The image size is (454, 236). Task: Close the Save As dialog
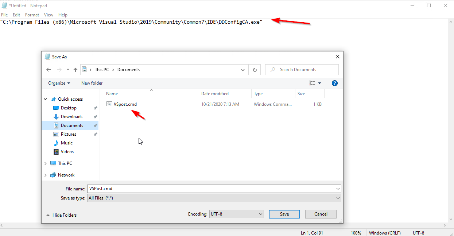click(338, 57)
